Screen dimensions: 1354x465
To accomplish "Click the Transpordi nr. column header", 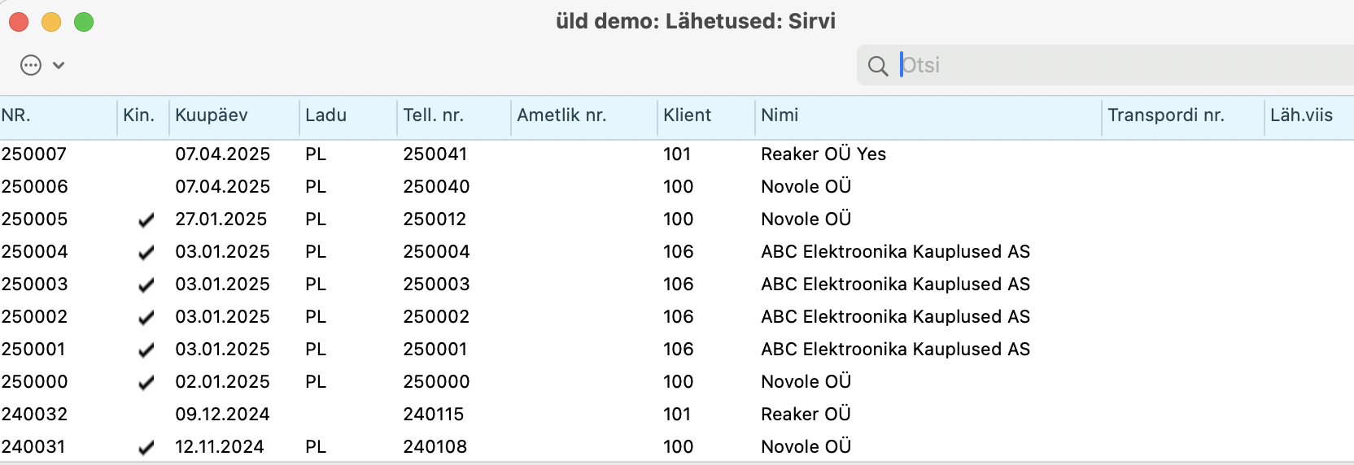I will coord(1183,115).
